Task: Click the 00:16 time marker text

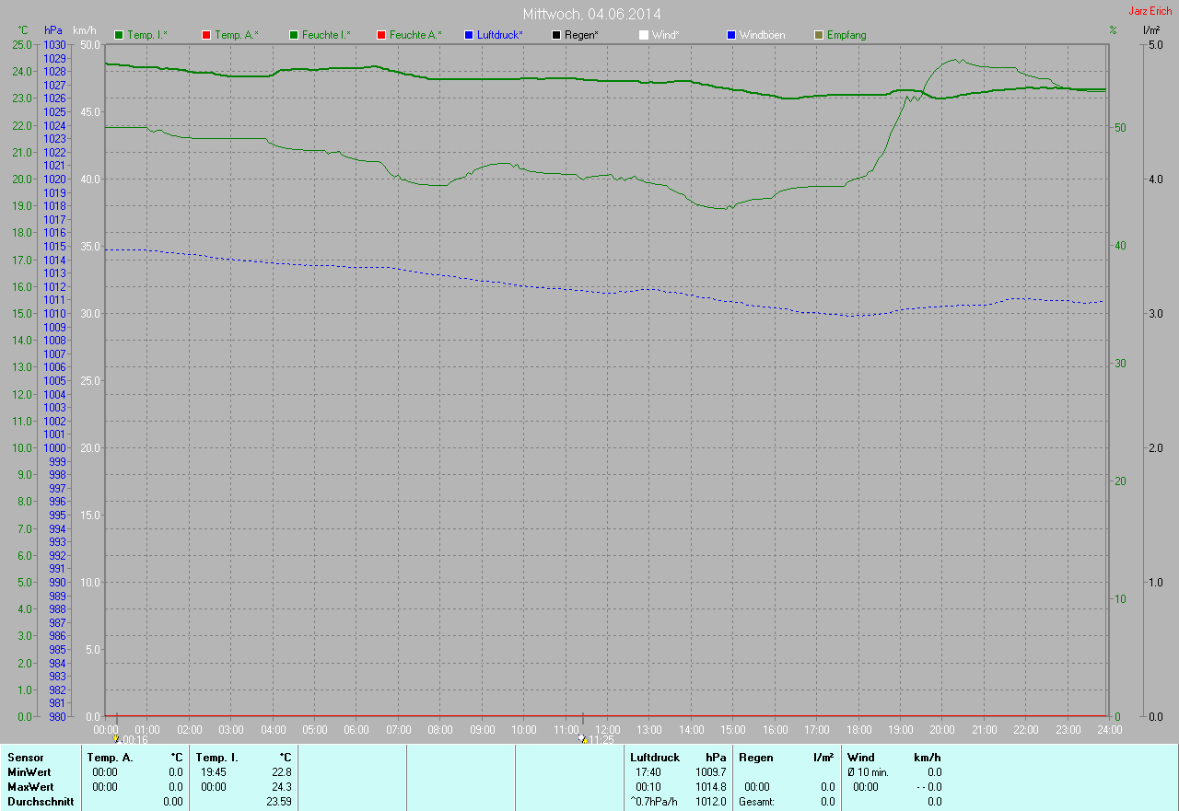Action: (134, 739)
